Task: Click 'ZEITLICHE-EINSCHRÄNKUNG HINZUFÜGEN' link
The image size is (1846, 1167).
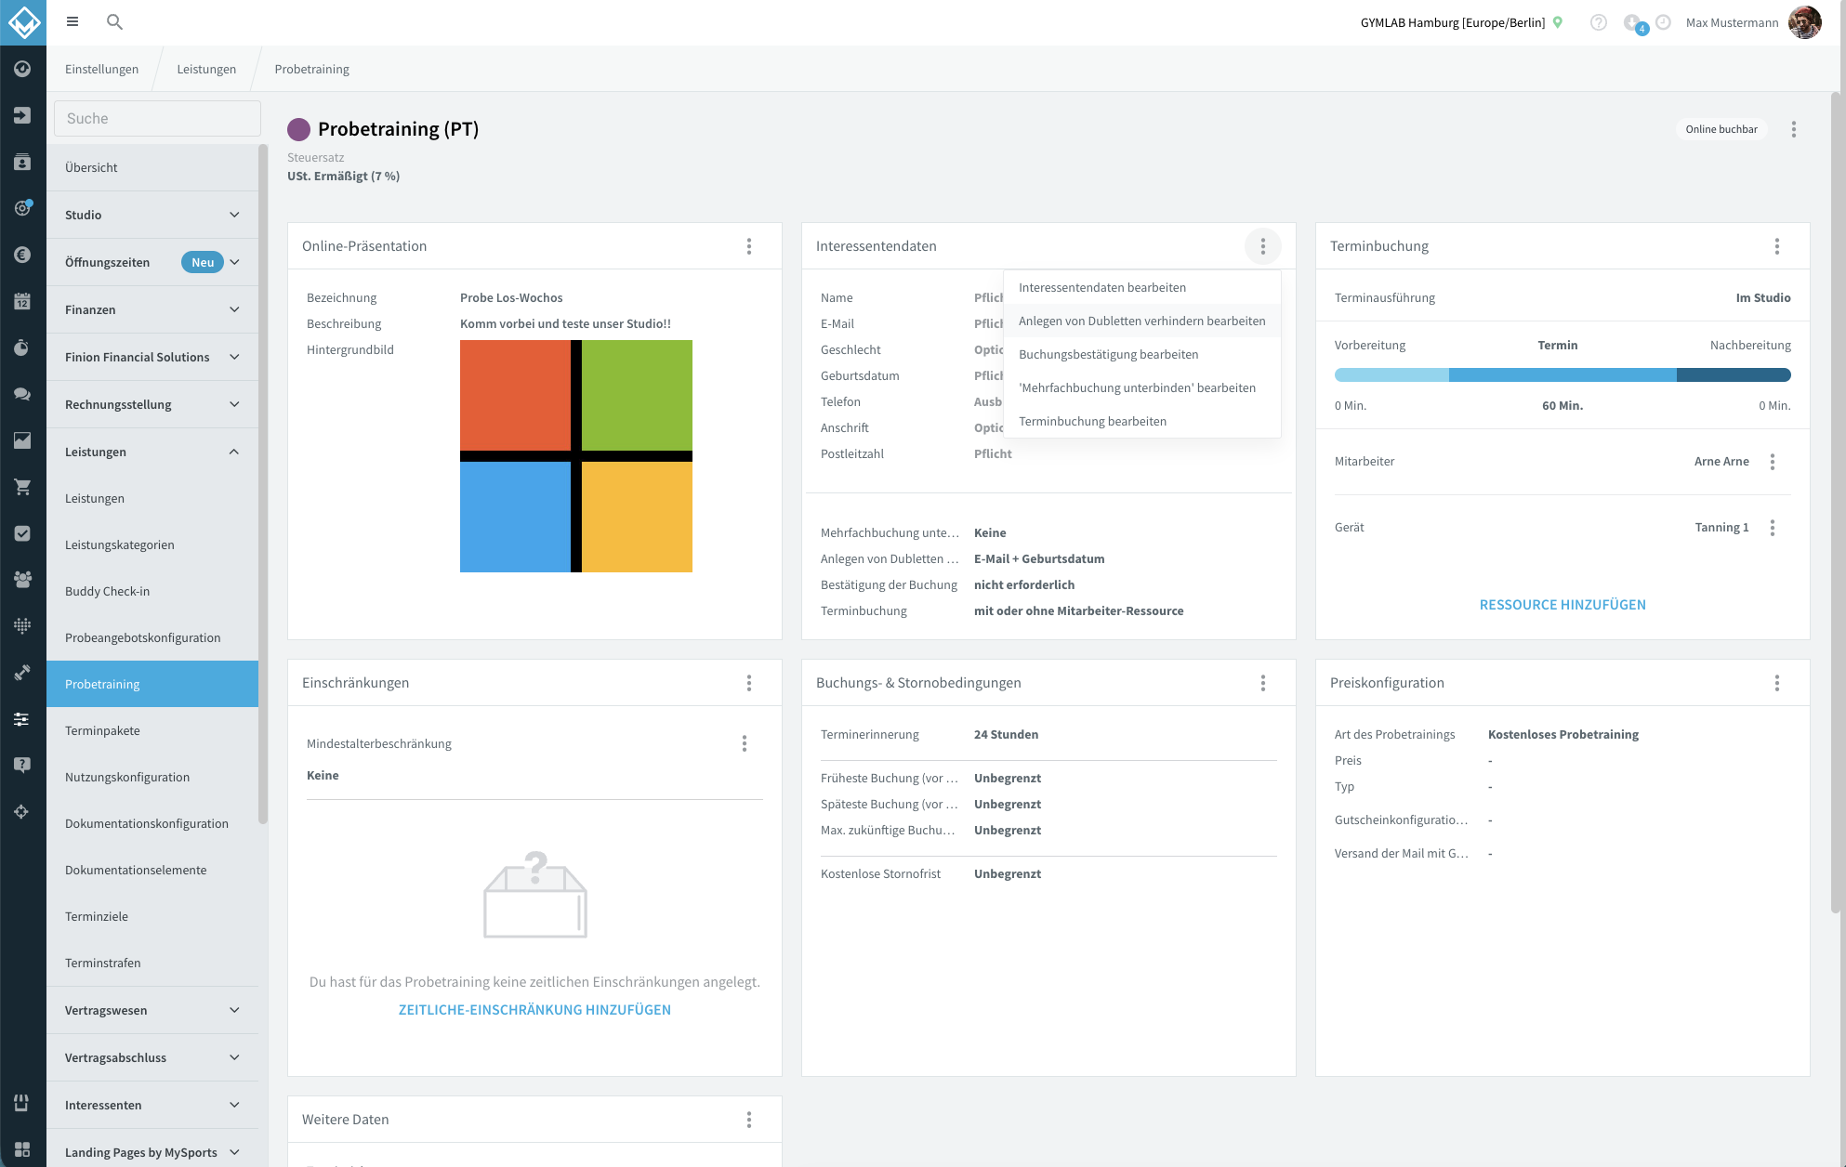Action: pos(534,1009)
